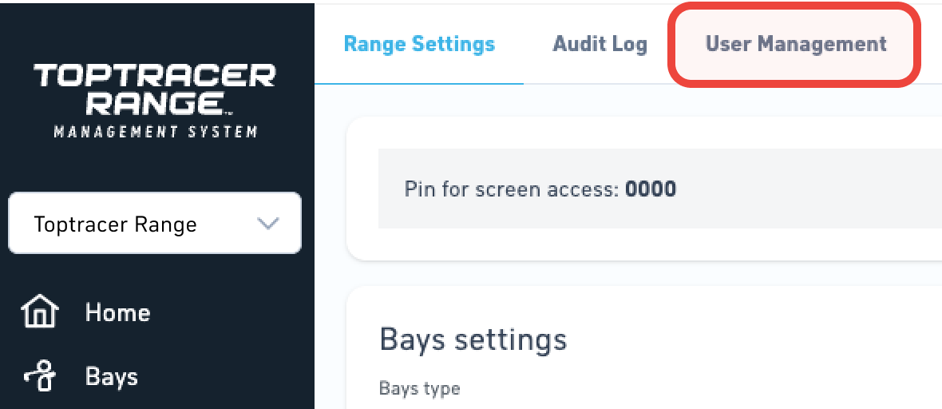
Task: Click the chevron arrow in the range selector
Action: coord(268,224)
